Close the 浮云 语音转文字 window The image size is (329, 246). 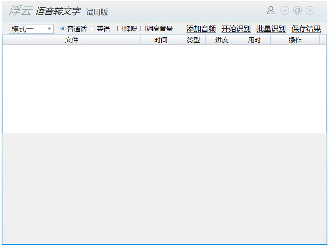pos(310,11)
